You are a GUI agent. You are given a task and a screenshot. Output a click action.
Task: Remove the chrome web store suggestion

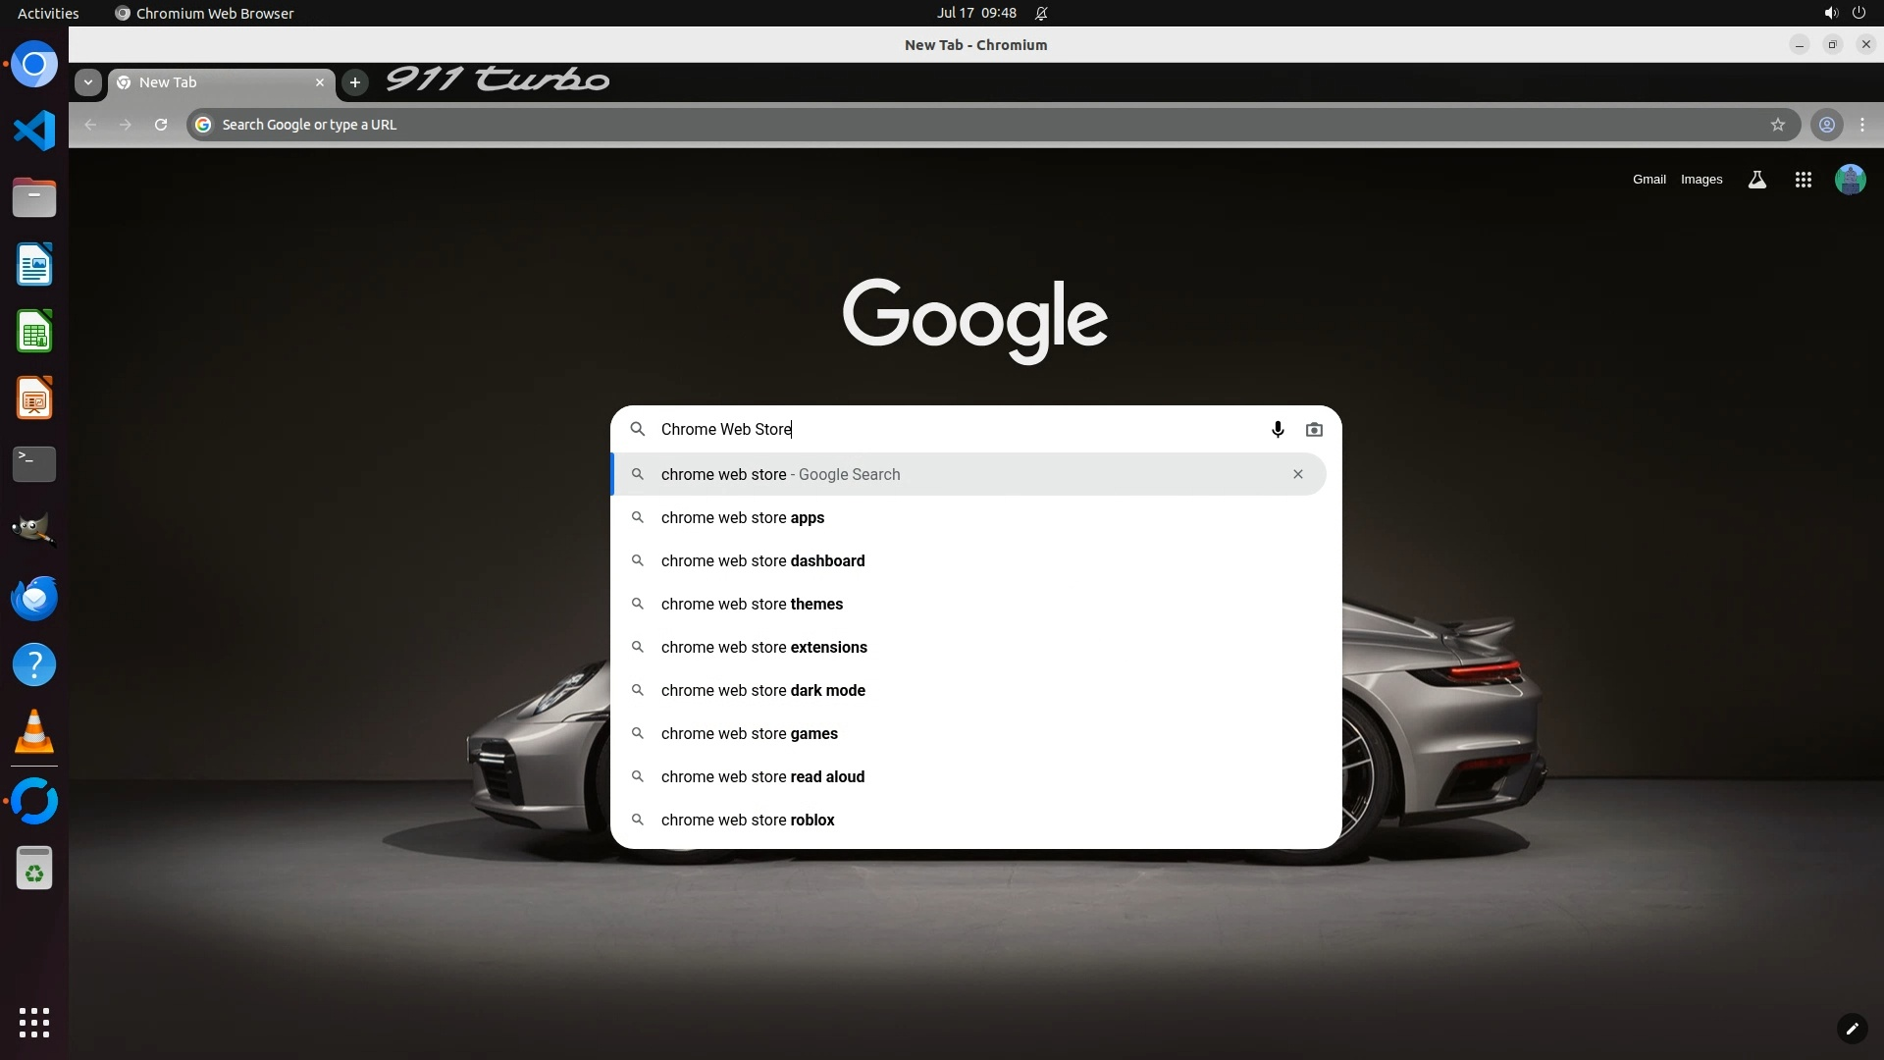(x=1297, y=475)
